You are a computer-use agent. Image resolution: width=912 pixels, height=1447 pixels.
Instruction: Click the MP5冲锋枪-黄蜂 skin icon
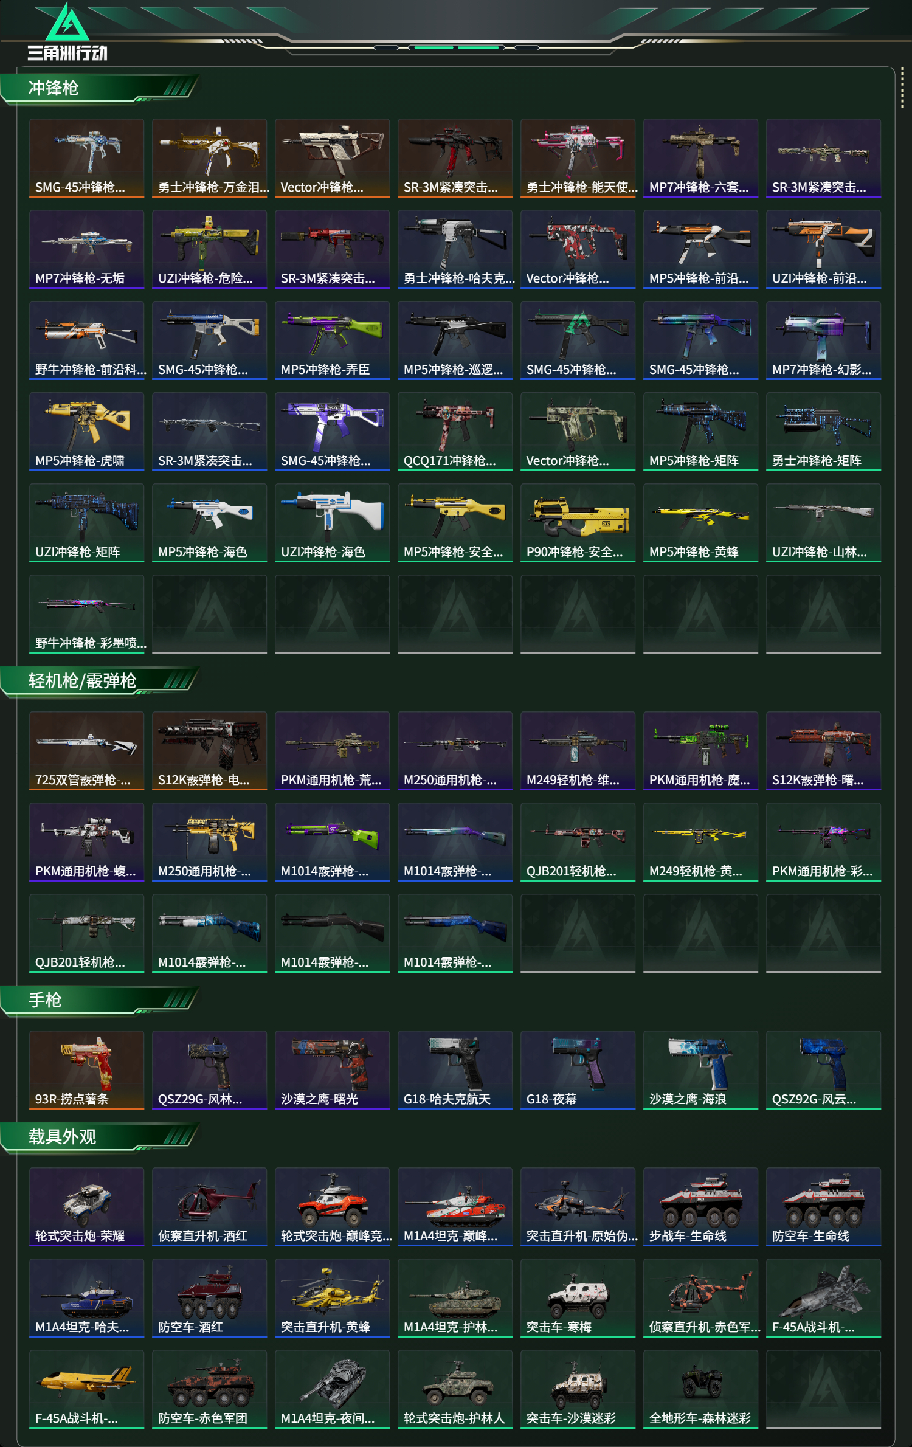click(700, 523)
